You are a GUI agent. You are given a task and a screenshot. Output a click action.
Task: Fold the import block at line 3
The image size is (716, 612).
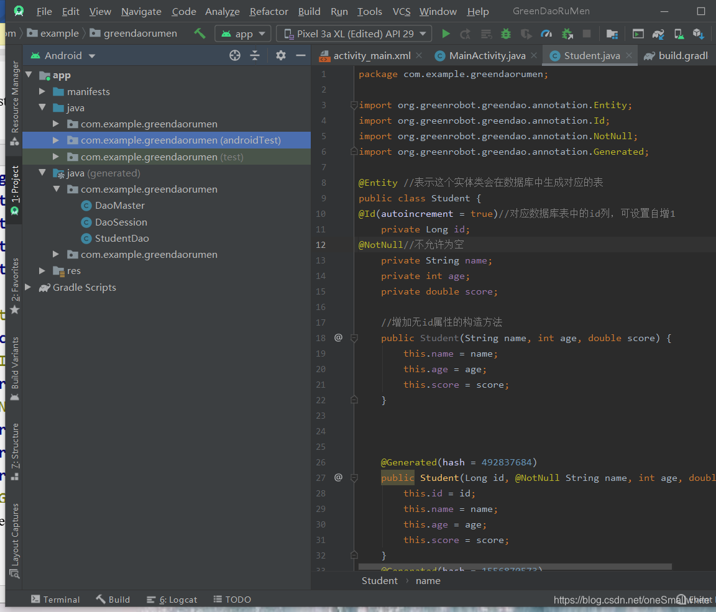[354, 106]
